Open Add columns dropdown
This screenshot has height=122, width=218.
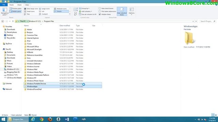pyautogui.click(x=85, y=11)
